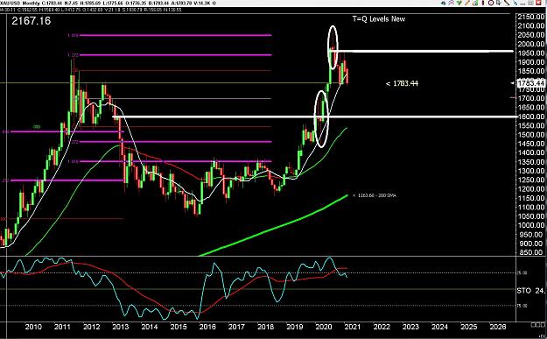This screenshot has width=547, height=339.
Task: Select the lower white ellipse near 1600
Action: [x=322, y=118]
